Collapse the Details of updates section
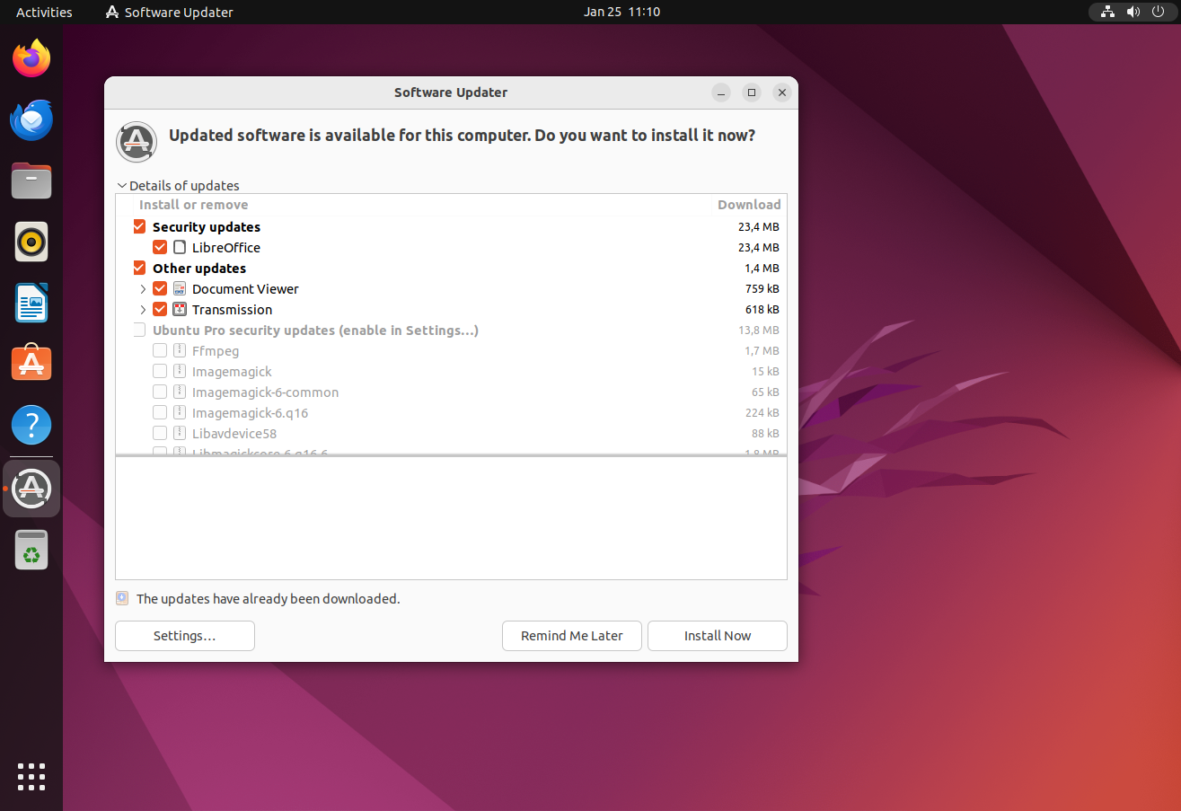 coord(122,186)
